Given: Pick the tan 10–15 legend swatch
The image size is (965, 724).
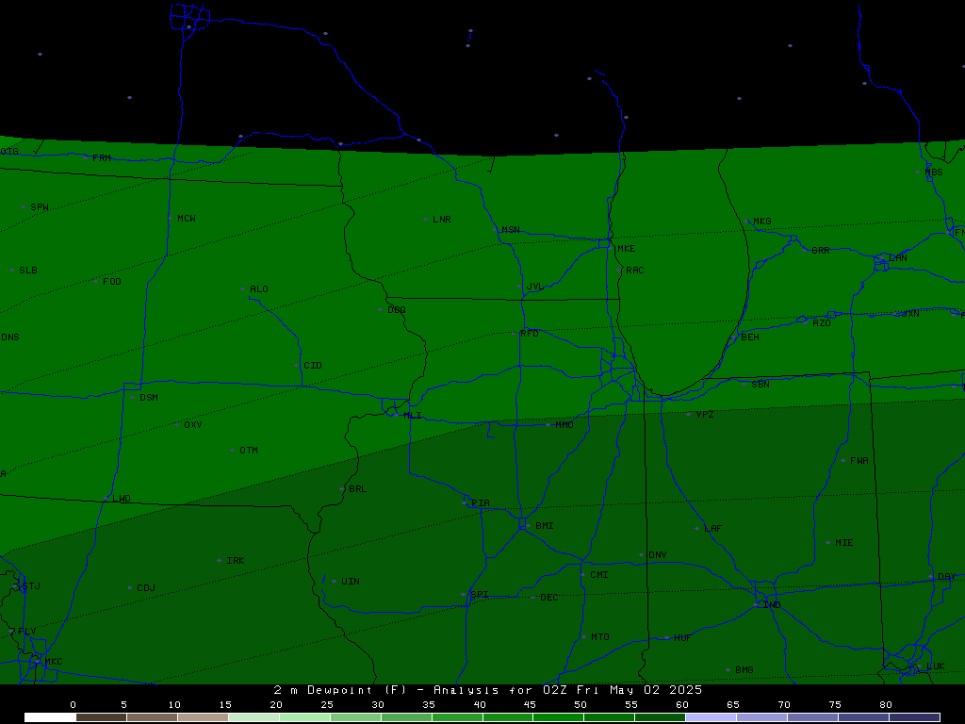Looking at the screenshot, I should click(x=203, y=717).
